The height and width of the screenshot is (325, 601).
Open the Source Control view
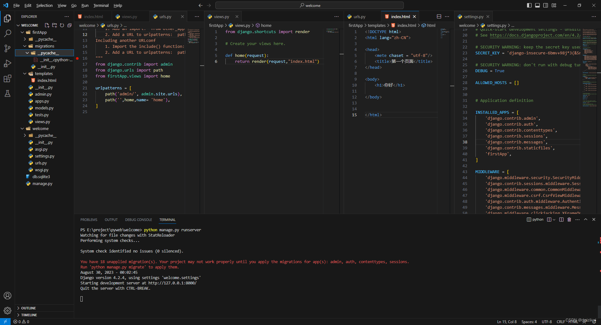pyautogui.click(x=8, y=48)
